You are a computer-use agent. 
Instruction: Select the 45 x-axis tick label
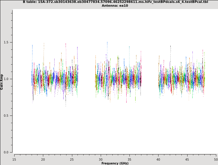point(187,159)
